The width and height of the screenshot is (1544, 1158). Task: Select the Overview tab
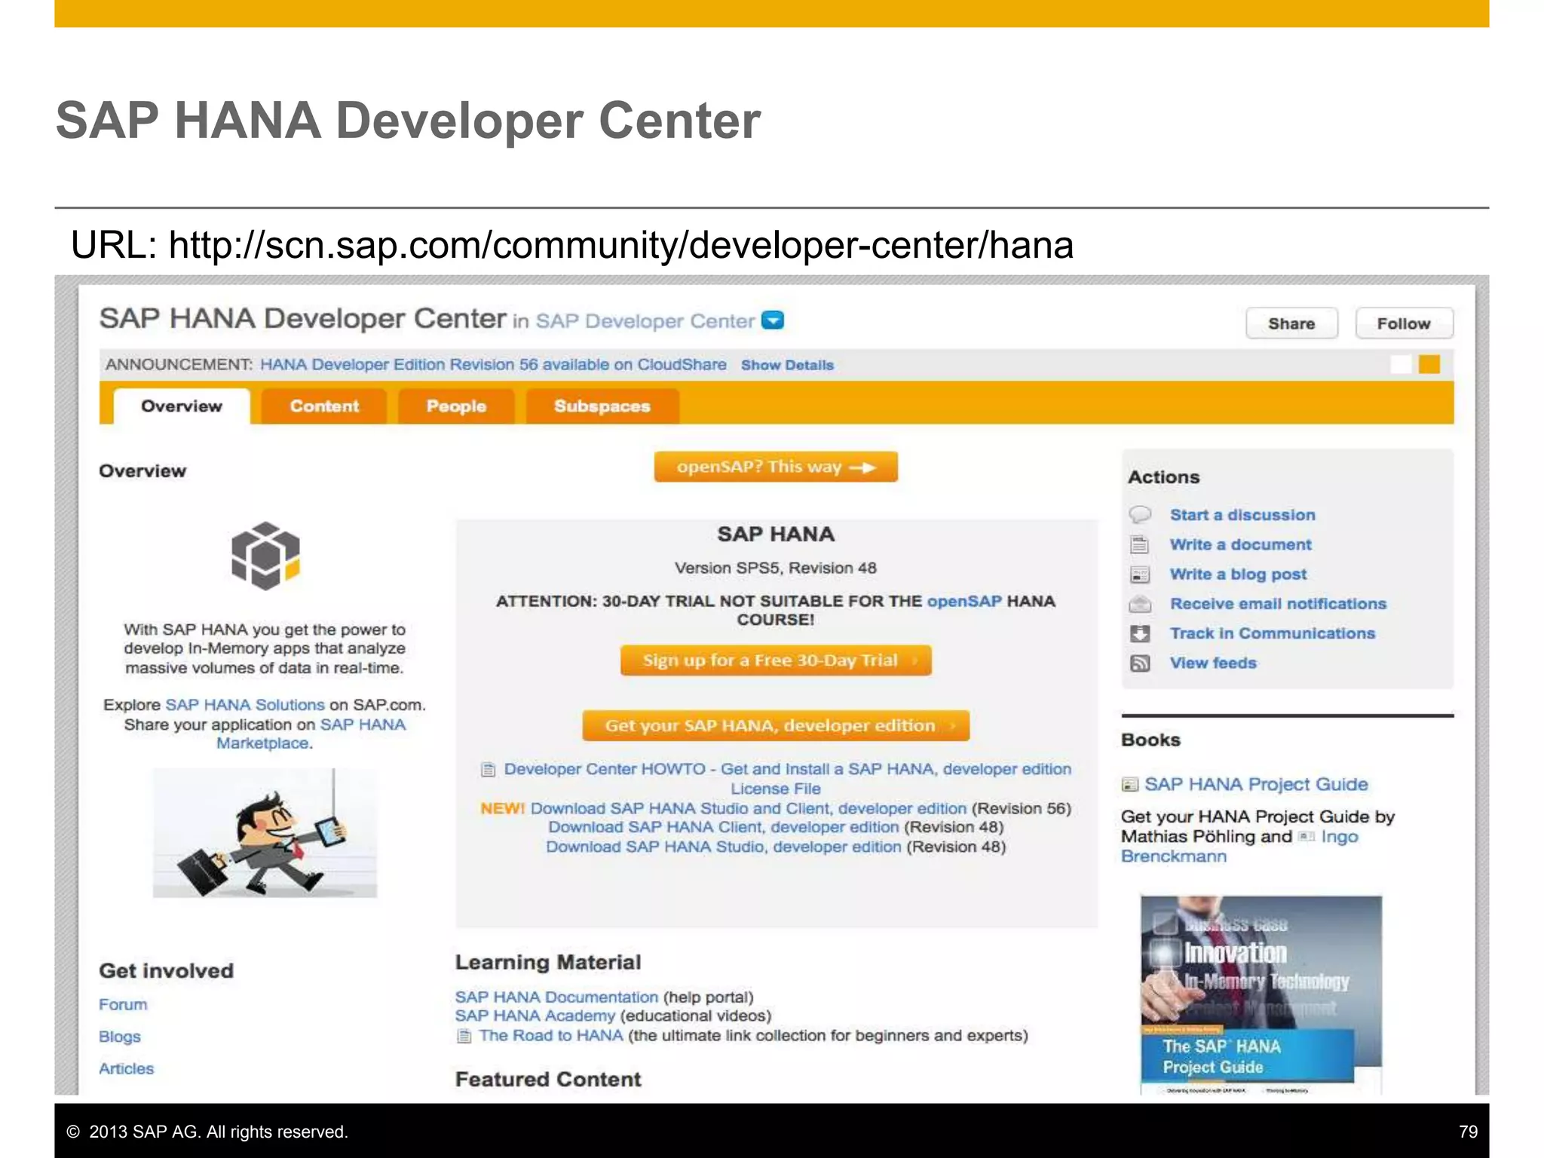(182, 406)
